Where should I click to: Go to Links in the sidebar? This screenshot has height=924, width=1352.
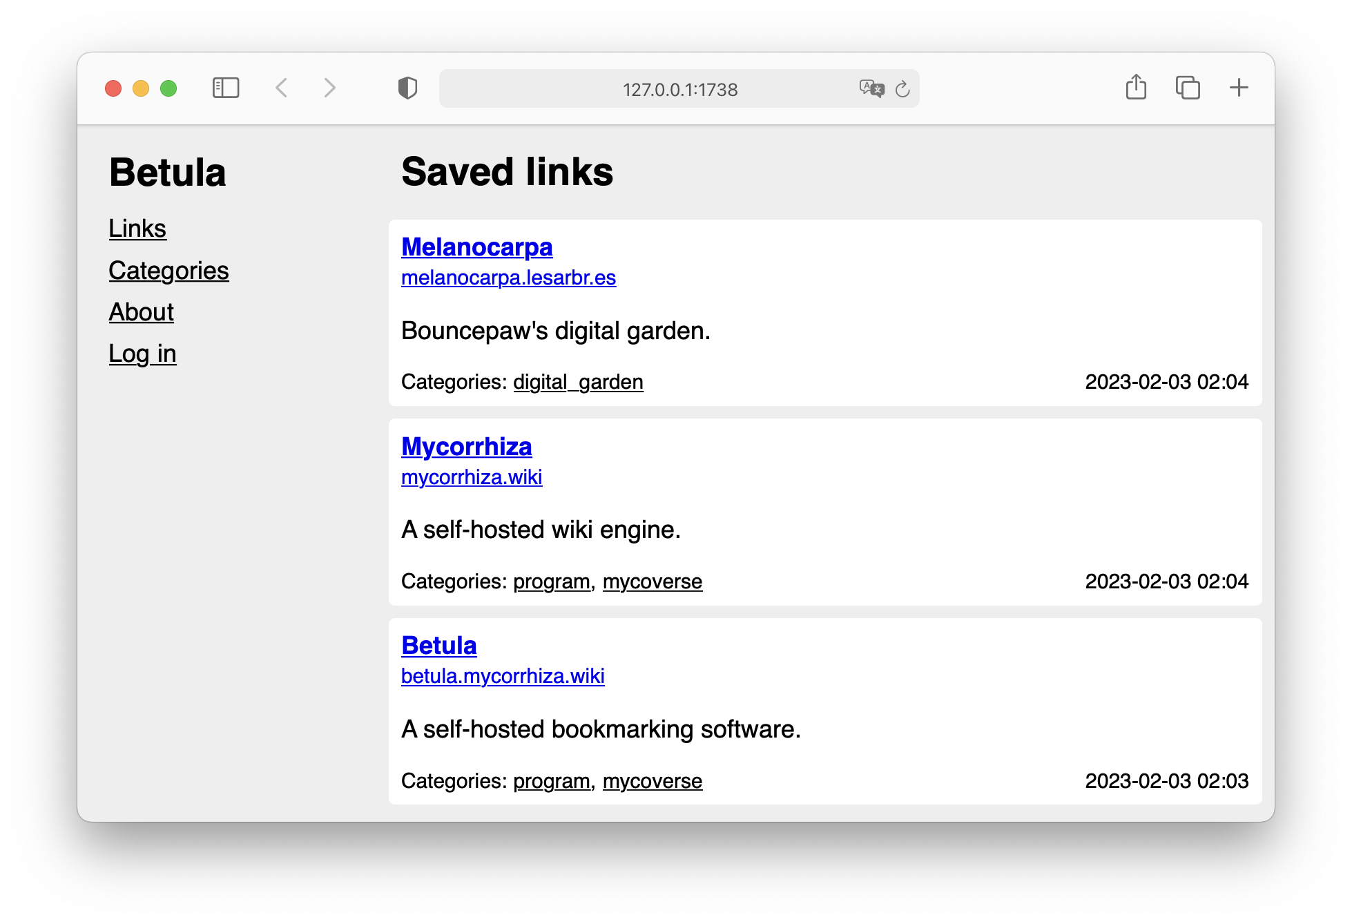pos(137,229)
